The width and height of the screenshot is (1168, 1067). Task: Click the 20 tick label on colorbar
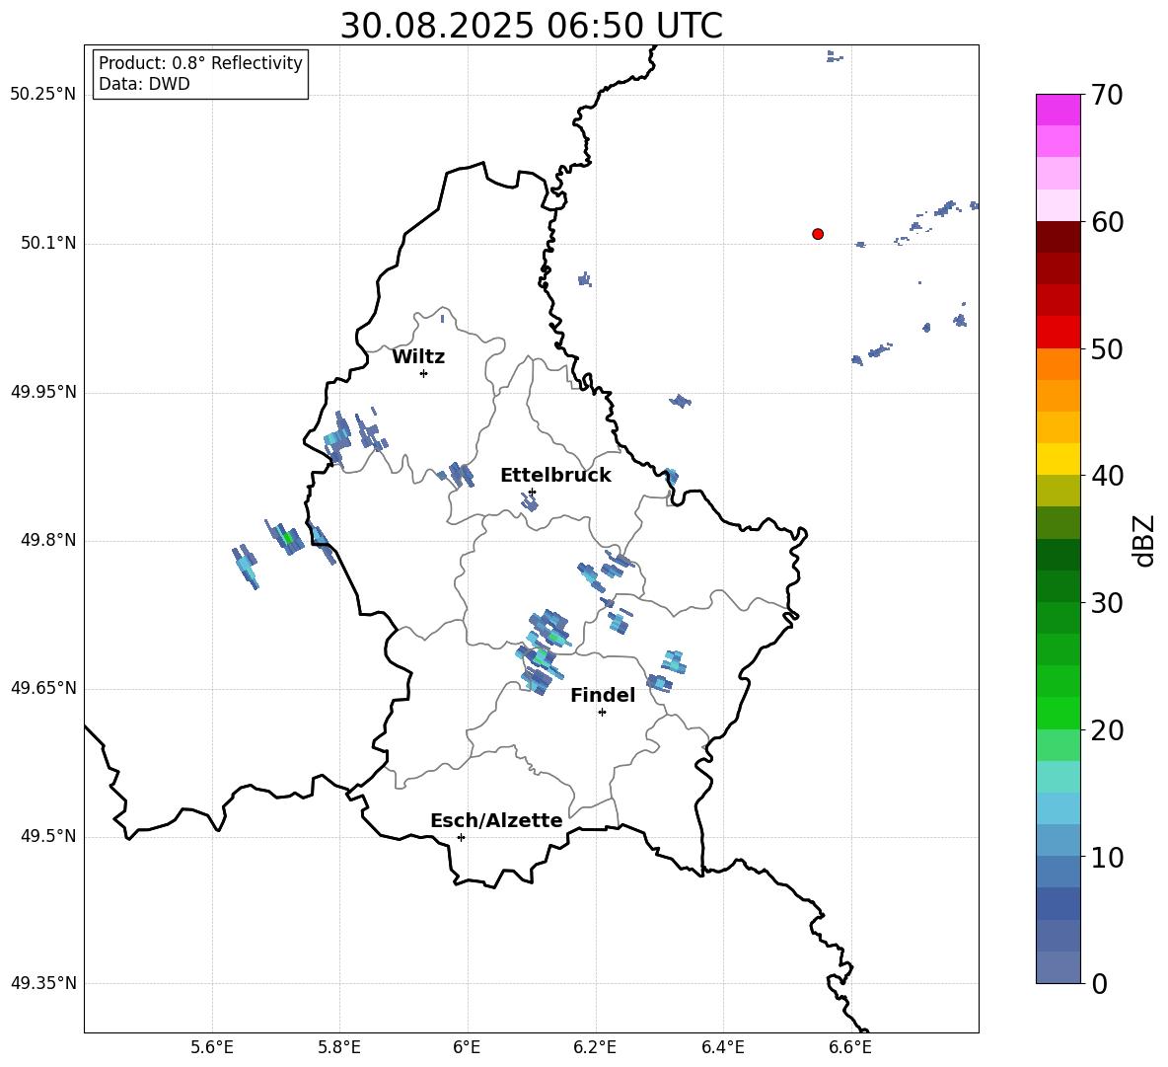[1107, 730]
